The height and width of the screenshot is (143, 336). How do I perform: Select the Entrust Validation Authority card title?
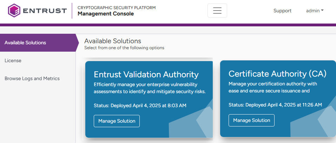pyautogui.click(x=146, y=74)
